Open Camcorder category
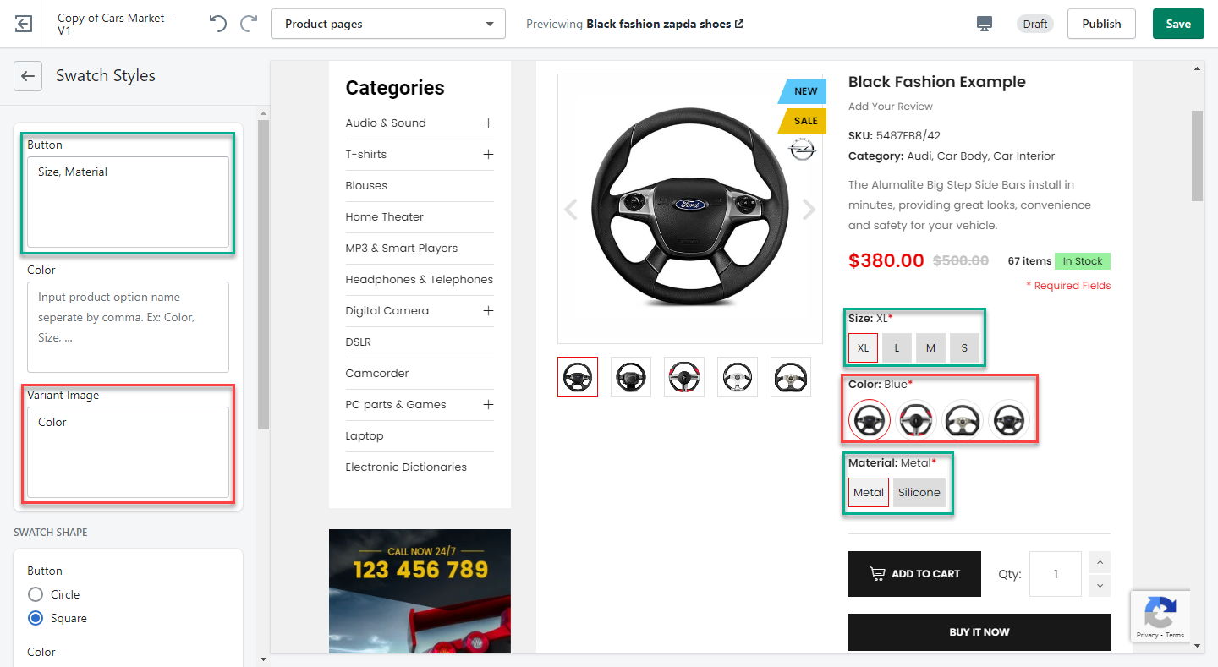 click(377, 374)
